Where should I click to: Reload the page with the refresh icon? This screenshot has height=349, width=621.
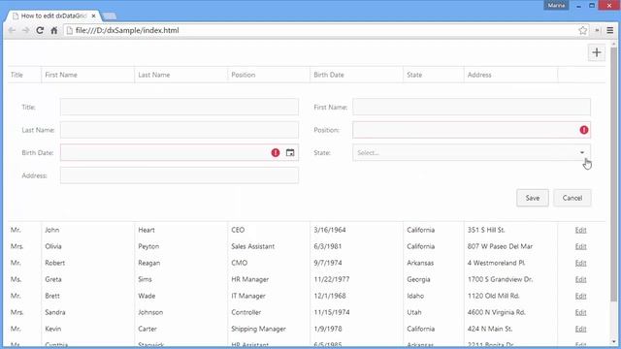(x=40, y=30)
